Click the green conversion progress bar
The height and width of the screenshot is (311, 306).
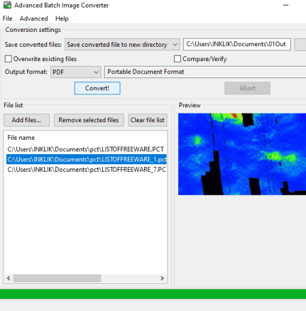[153, 294]
